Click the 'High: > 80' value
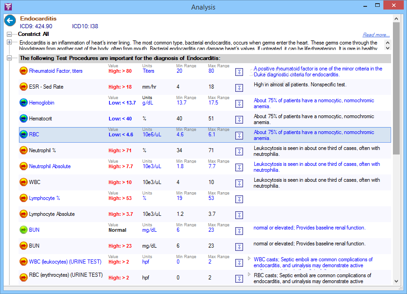The width and height of the screenshot is (407, 294). click(x=120, y=71)
